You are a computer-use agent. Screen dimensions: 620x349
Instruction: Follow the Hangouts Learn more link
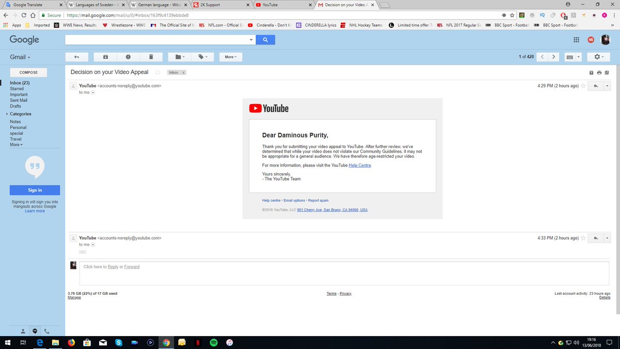tap(35, 211)
